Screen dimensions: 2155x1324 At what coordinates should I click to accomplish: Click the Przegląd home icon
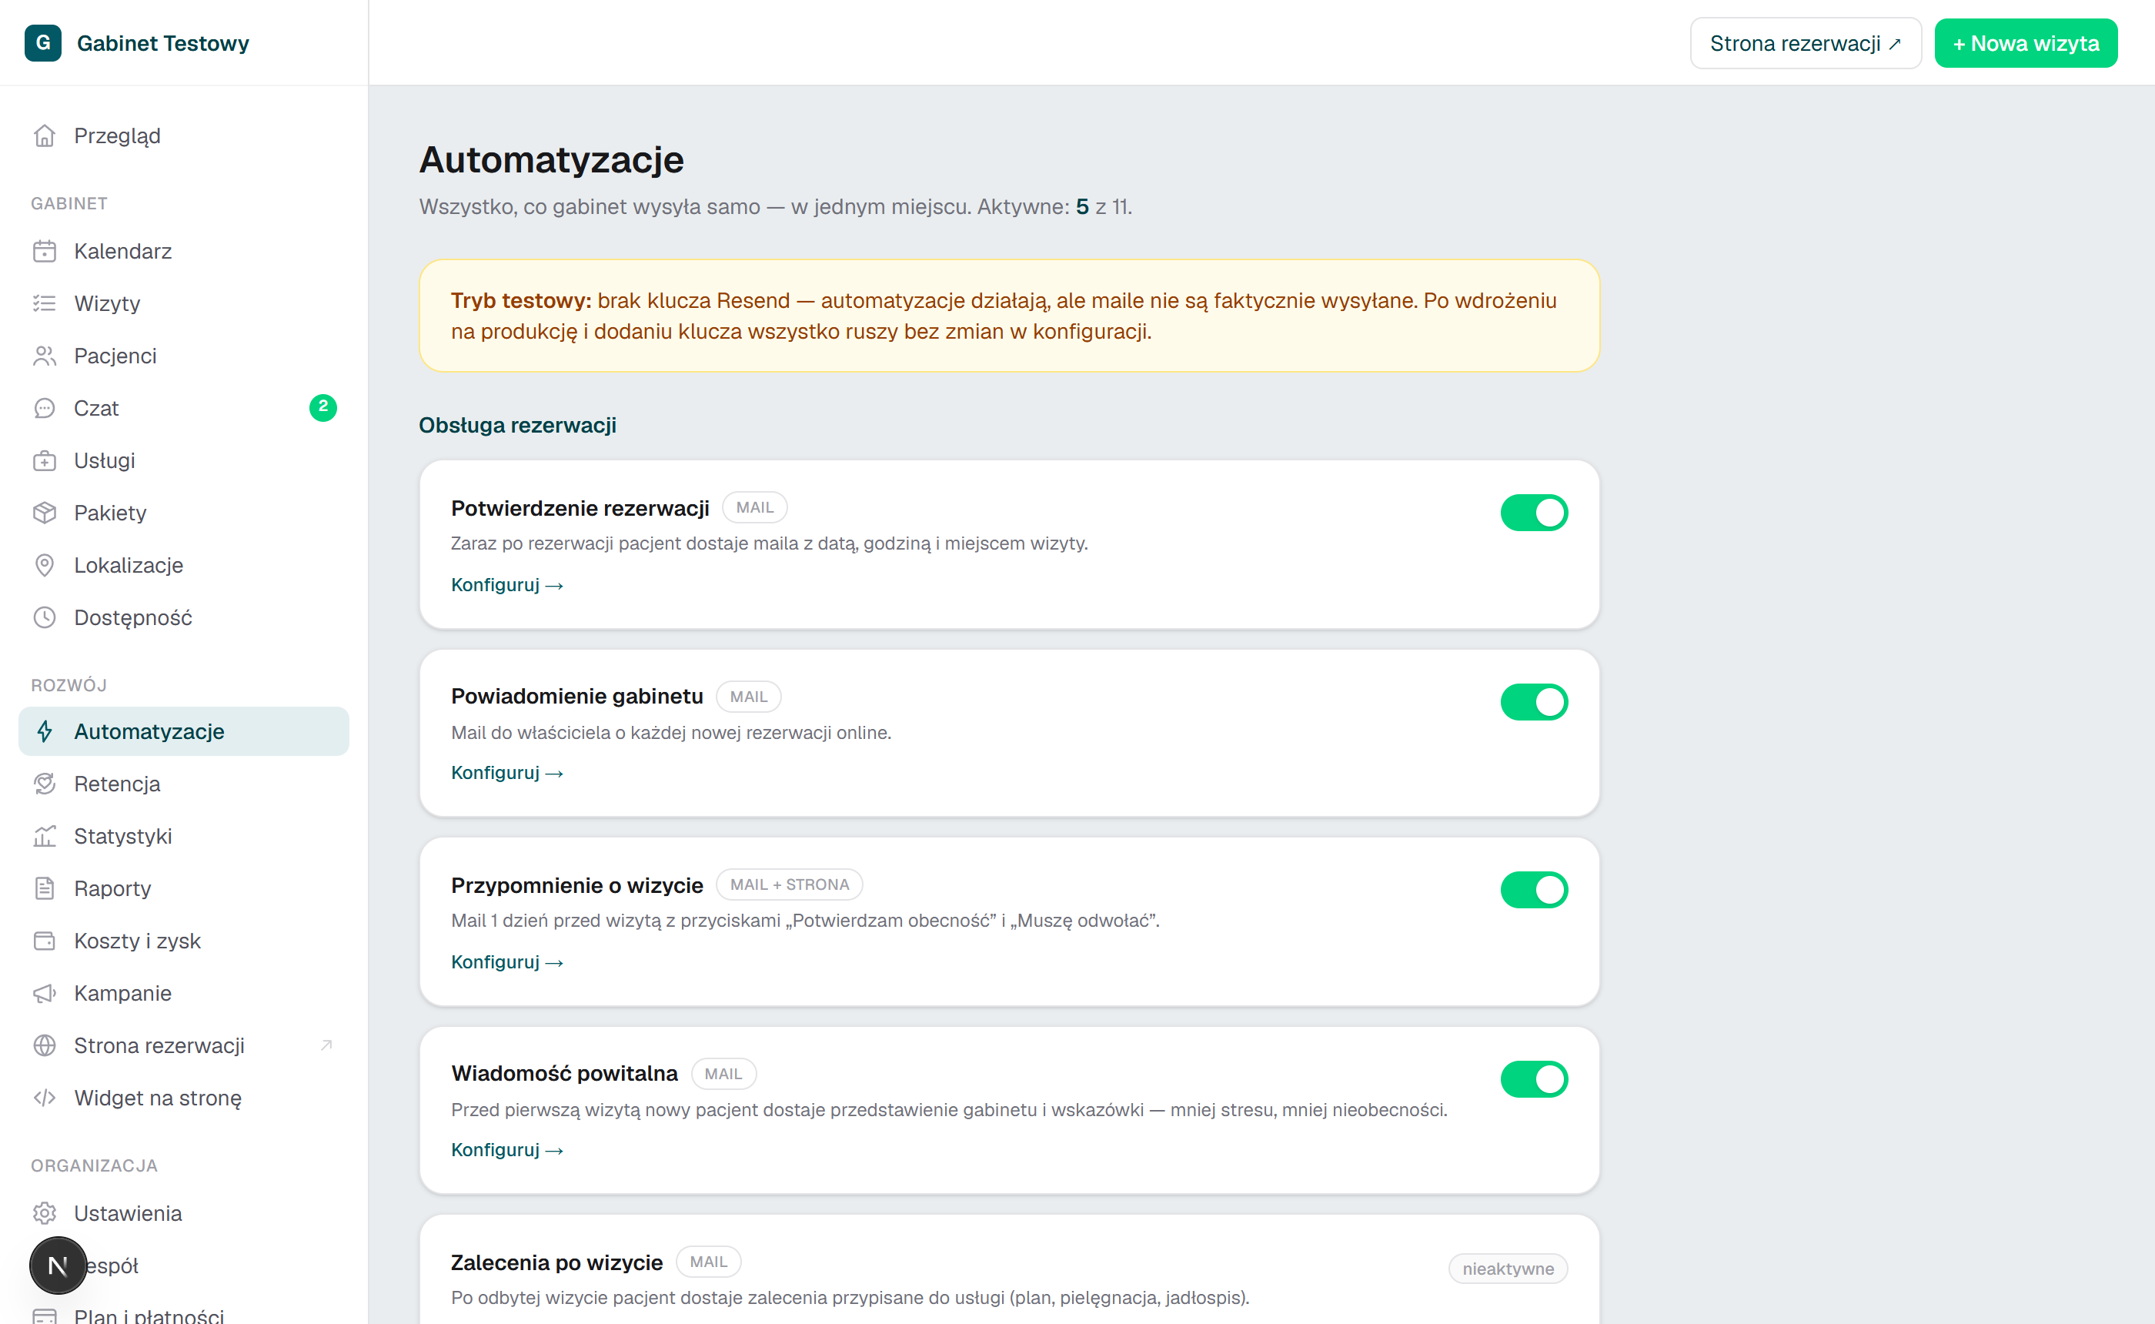[45, 135]
